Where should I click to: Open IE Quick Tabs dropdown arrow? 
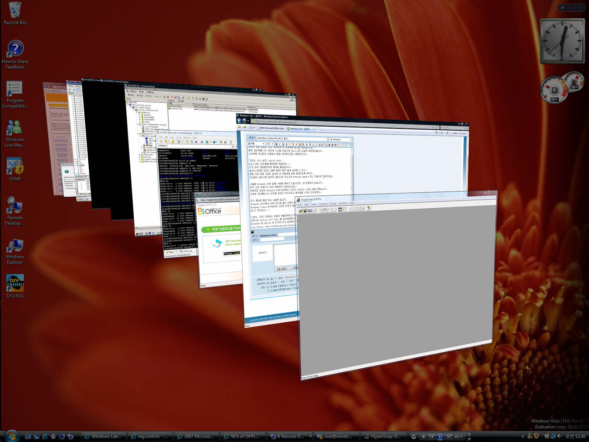tap(254, 128)
